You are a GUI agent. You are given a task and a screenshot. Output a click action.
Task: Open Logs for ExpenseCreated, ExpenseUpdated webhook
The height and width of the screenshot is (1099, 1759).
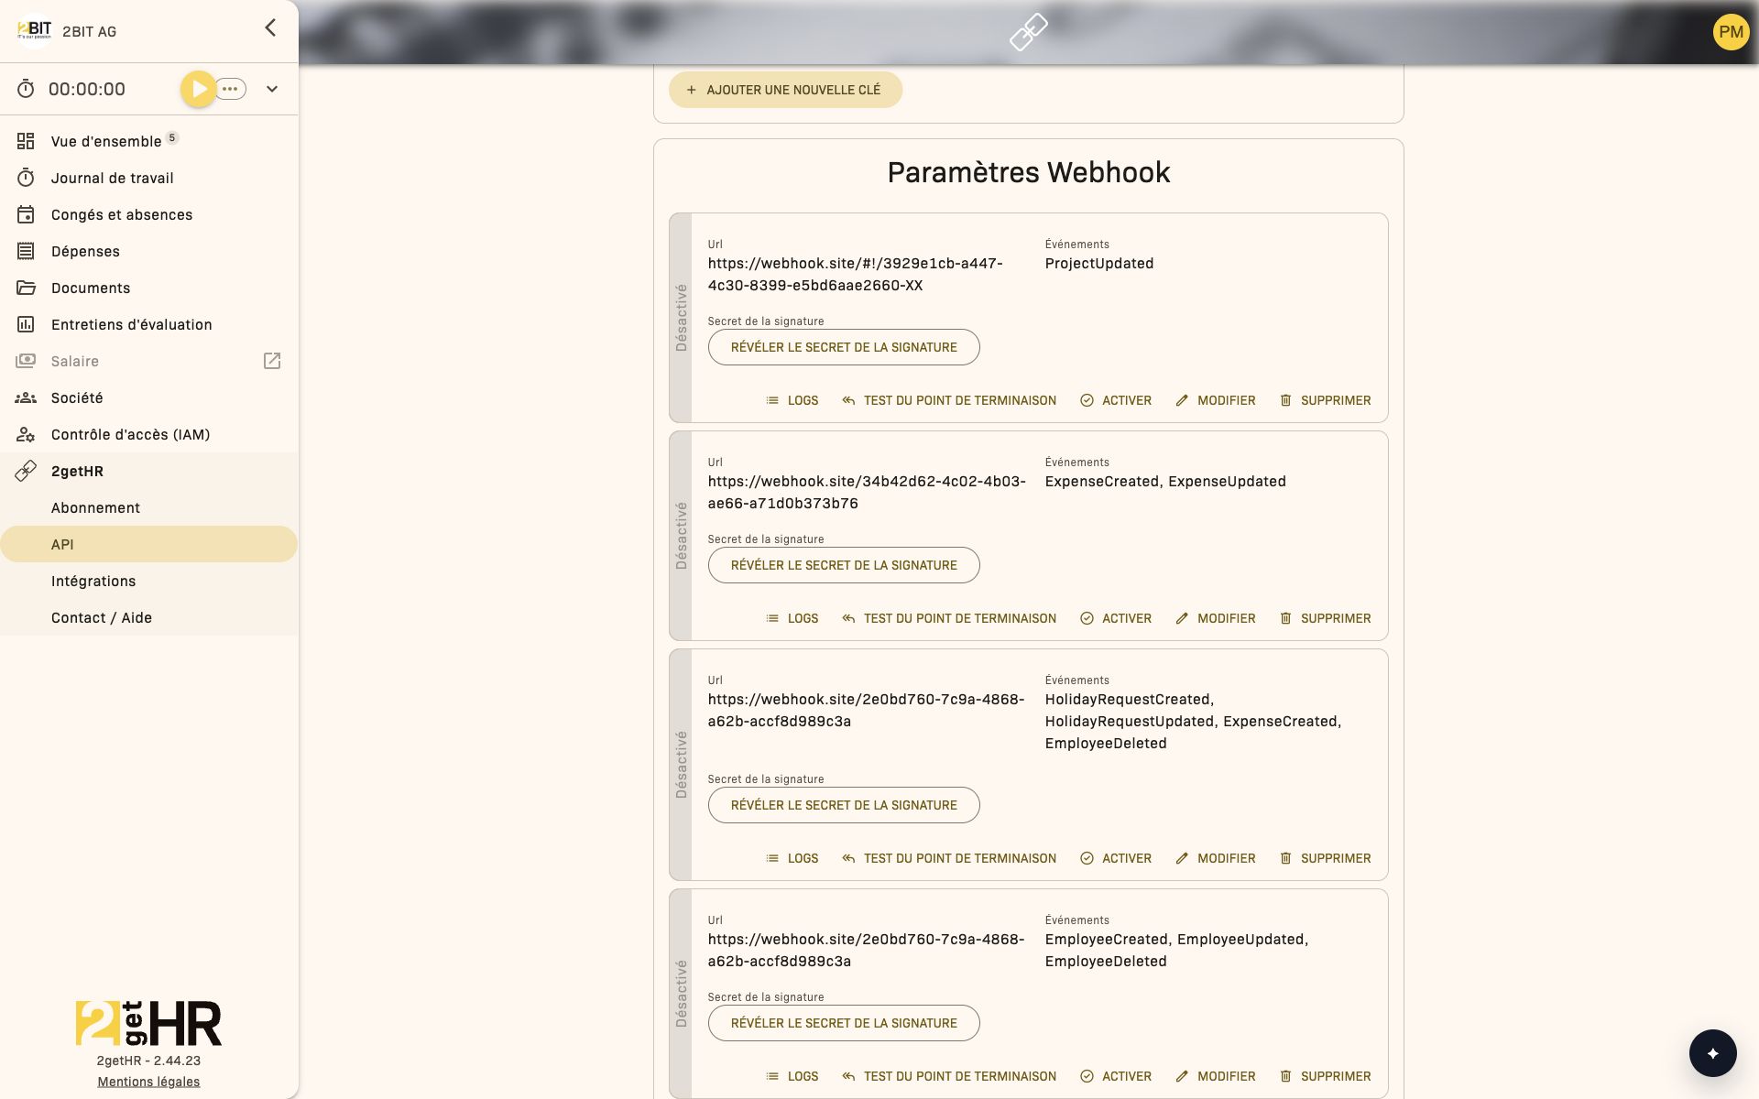coord(792,618)
